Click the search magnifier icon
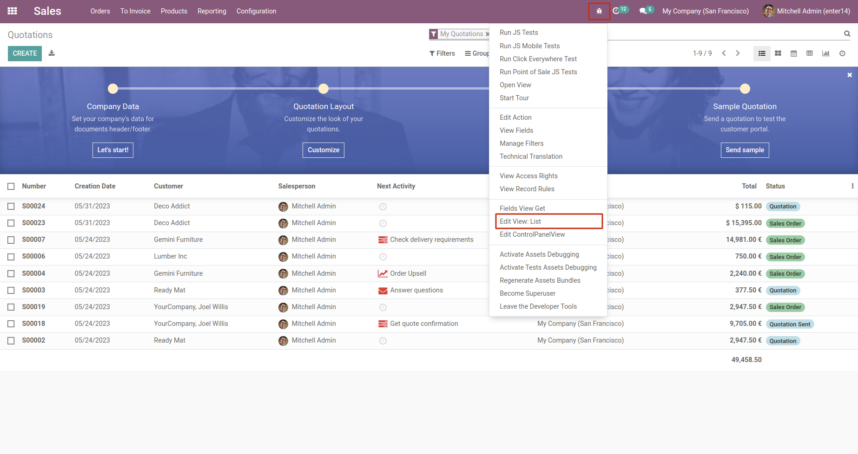This screenshot has height=454, width=858. tap(847, 33)
